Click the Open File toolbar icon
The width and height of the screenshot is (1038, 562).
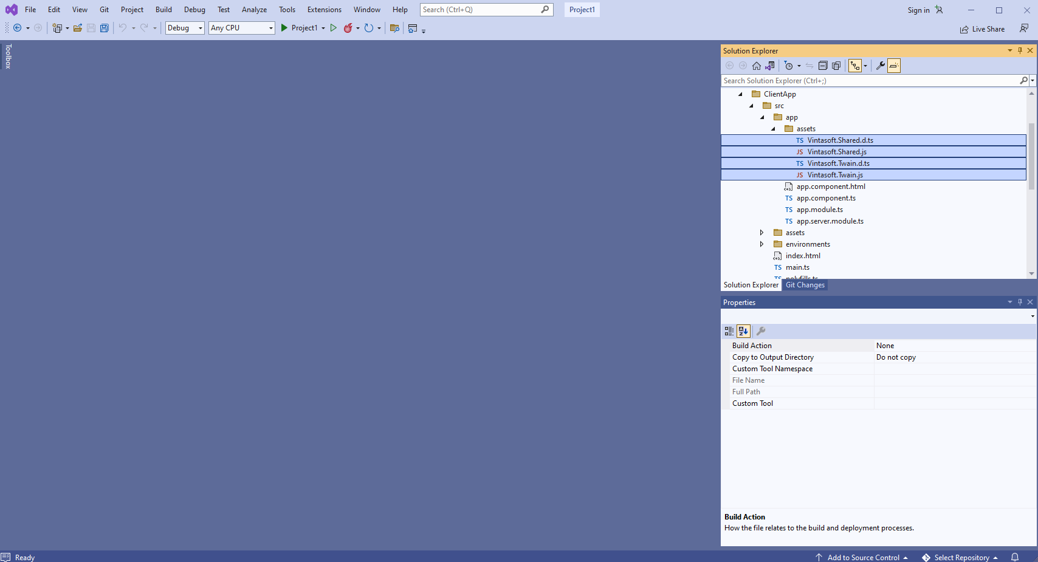coord(78,28)
